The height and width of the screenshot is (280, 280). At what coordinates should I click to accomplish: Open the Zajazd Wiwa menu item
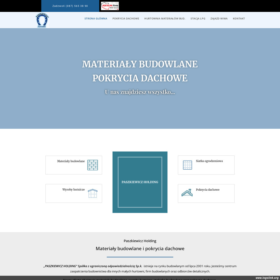point(219,18)
